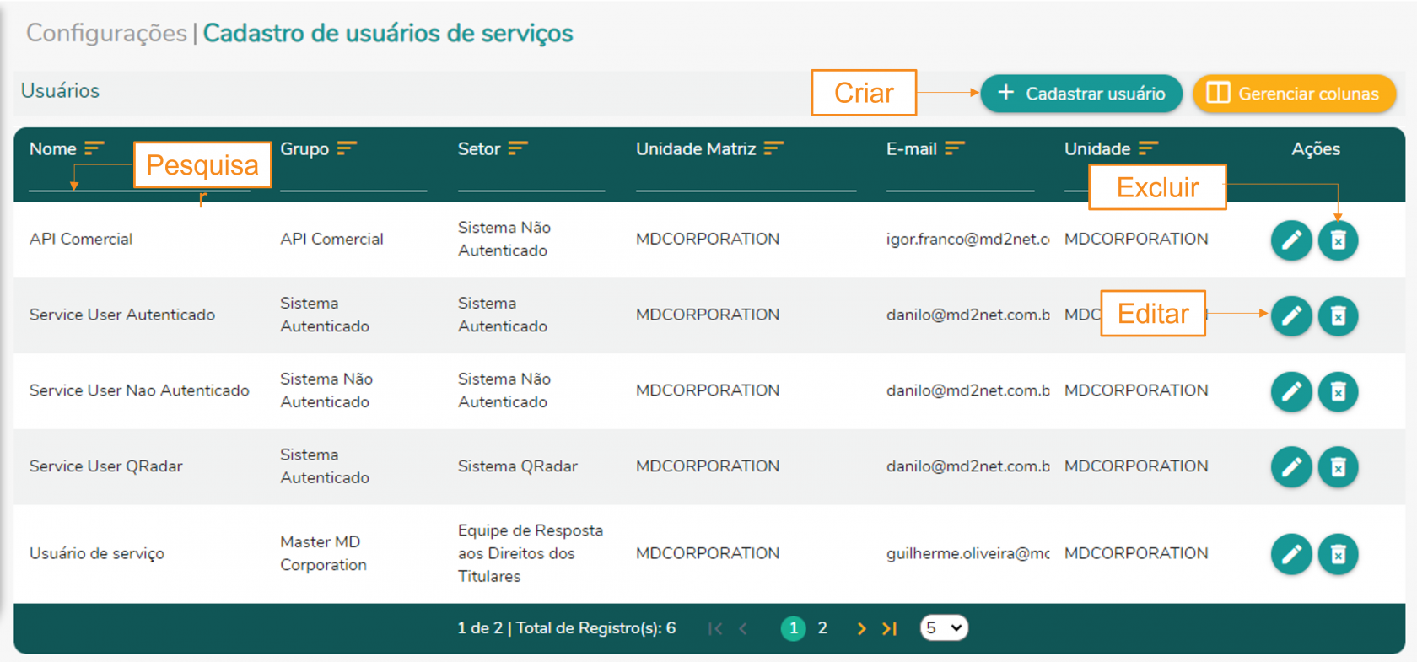The width and height of the screenshot is (1417, 662).
Task: Select the 'Sistema QRadar' sector cell
Action: click(518, 466)
